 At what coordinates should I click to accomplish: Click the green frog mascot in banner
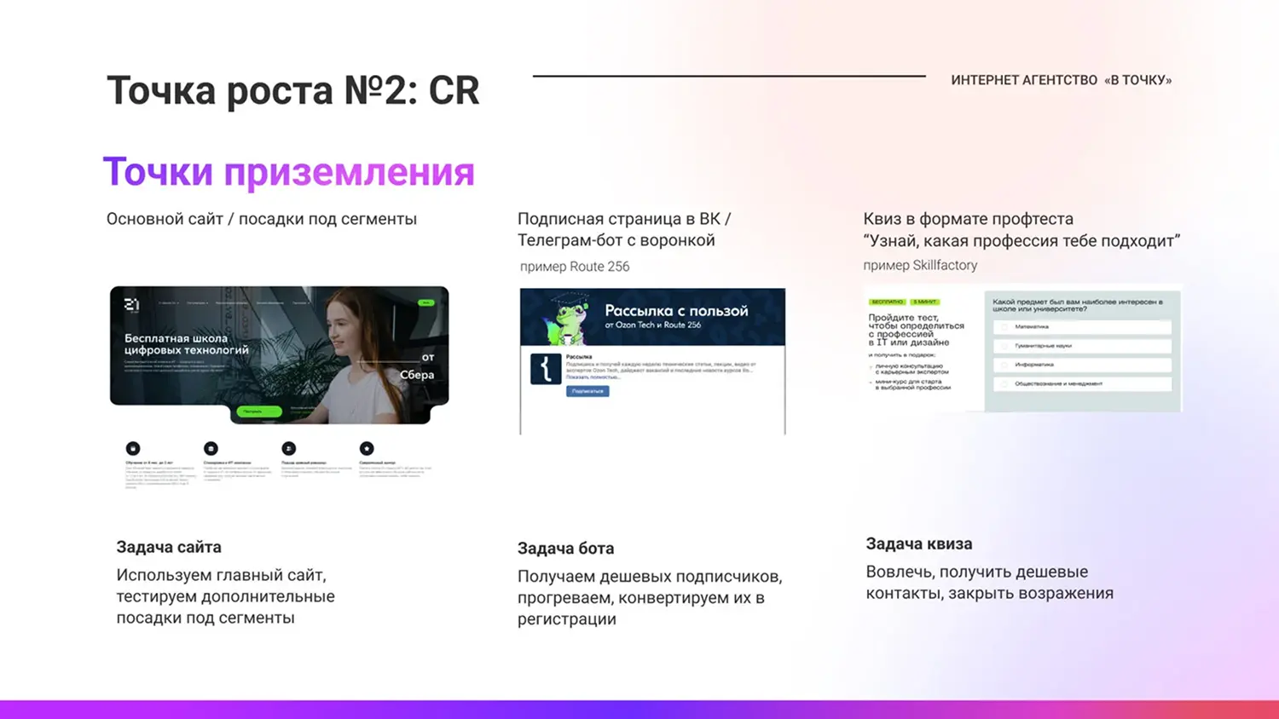pyautogui.click(x=569, y=320)
